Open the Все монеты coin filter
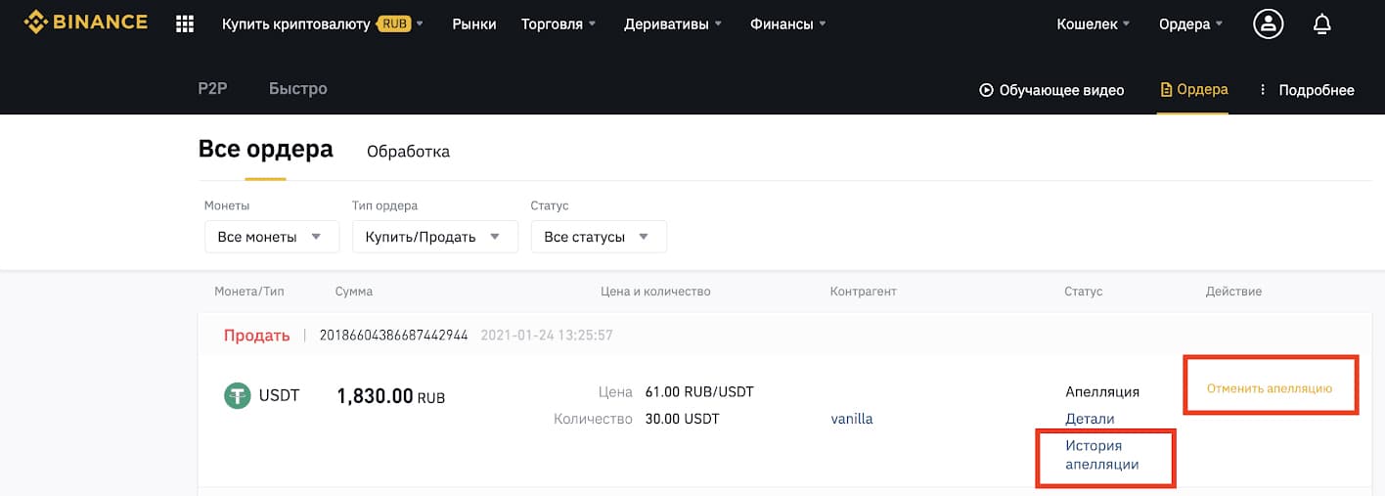The height and width of the screenshot is (496, 1385). (272, 237)
